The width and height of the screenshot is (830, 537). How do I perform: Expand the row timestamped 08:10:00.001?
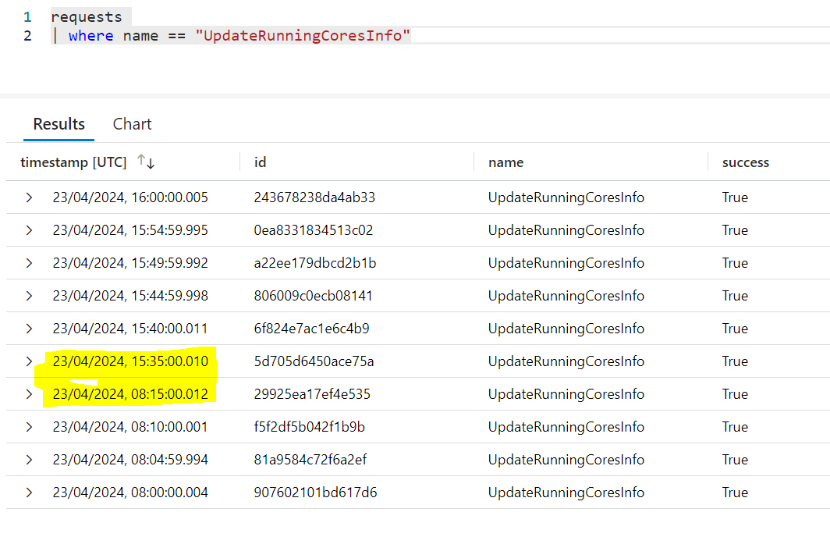click(x=29, y=427)
